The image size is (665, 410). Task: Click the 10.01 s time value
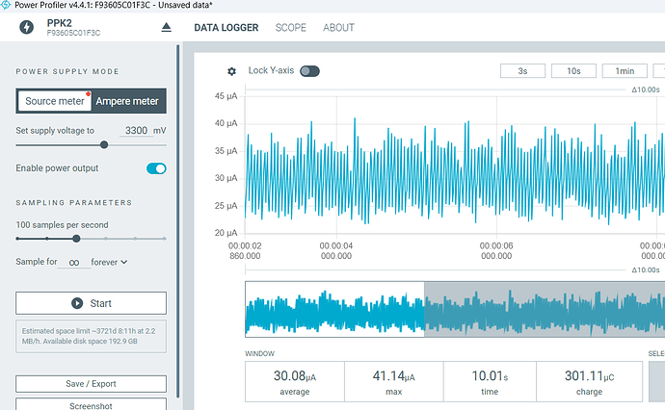(x=490, y=376)
